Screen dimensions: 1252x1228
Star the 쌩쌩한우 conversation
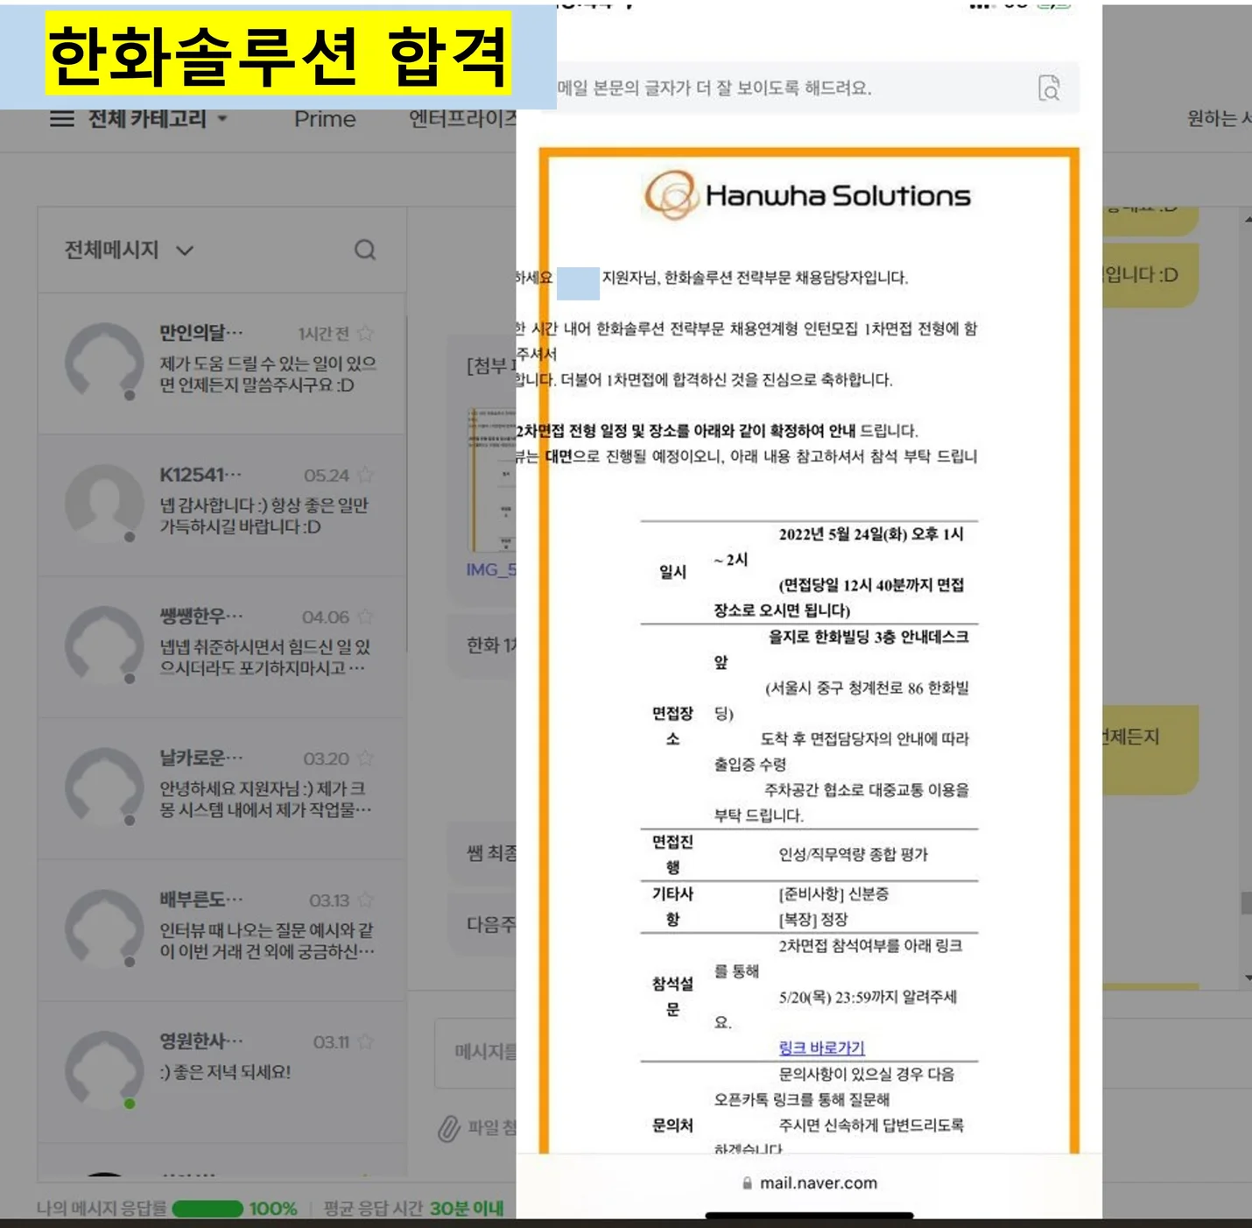[x=366, y=618]
